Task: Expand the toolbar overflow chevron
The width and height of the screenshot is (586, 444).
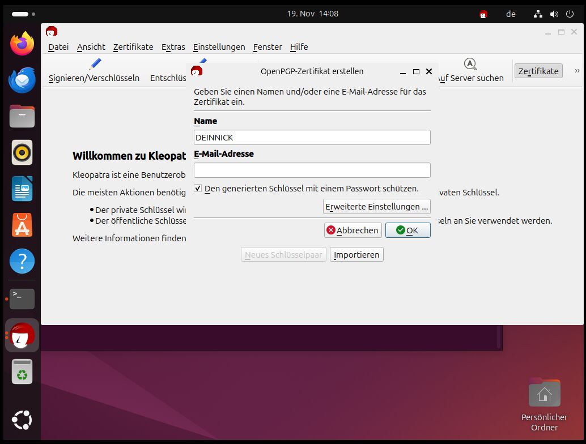Action: click(577, 71)
